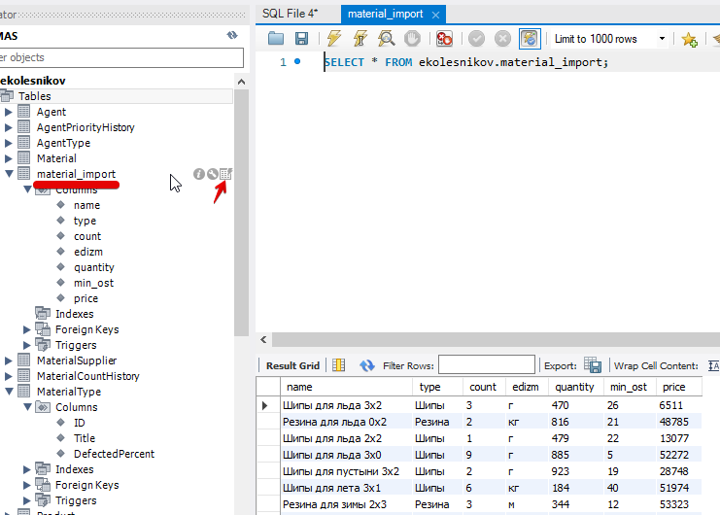Save the script with floppy disk icon
Screen dimensions: 720x515
tap(301, 39)
